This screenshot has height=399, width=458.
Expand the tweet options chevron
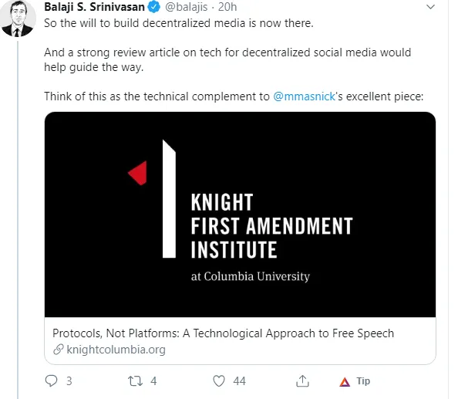pos(430,7)
